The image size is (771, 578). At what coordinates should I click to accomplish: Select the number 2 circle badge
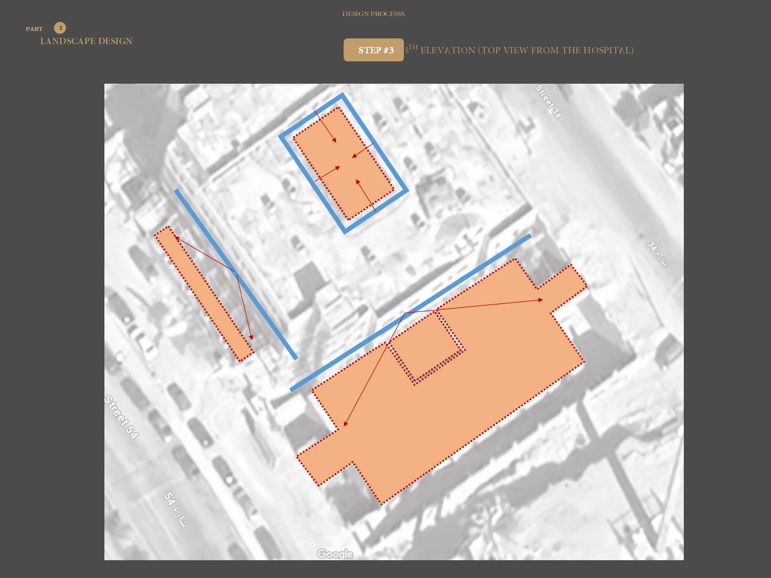click(60, 28)
